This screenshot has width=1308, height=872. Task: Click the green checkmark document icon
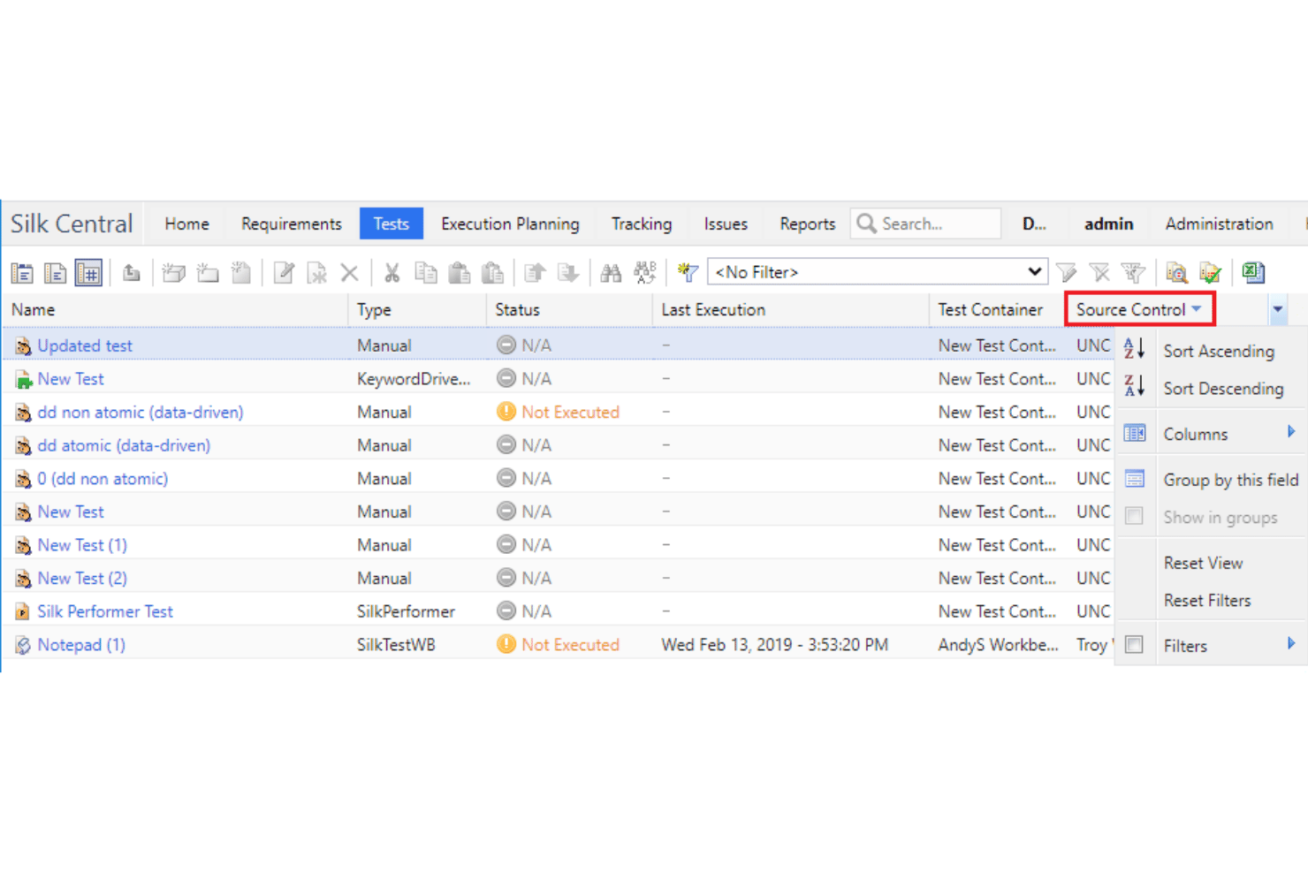[1210, 273]
